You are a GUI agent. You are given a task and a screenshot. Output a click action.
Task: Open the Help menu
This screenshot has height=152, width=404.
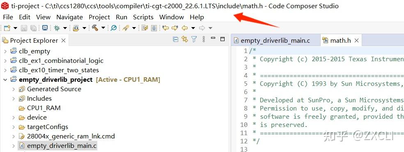point(197,17)
